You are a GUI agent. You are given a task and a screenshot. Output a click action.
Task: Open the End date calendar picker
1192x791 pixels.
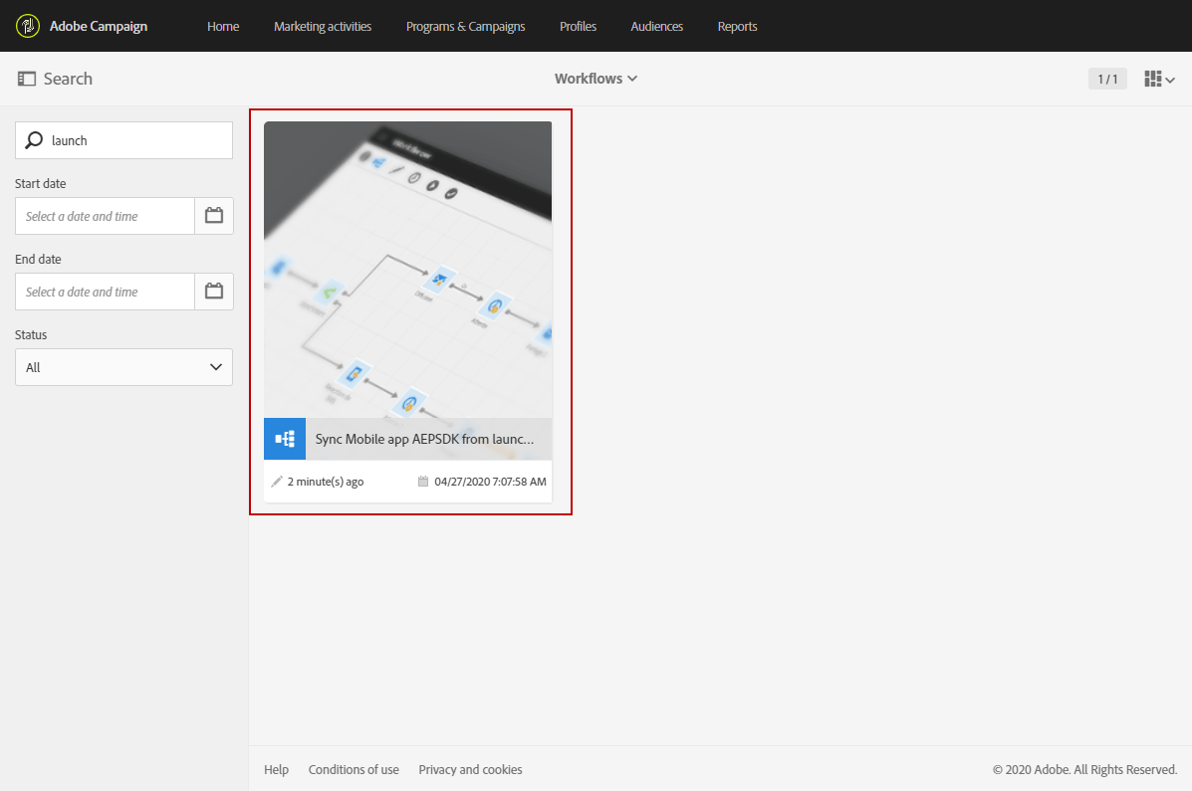coord(214,292)
